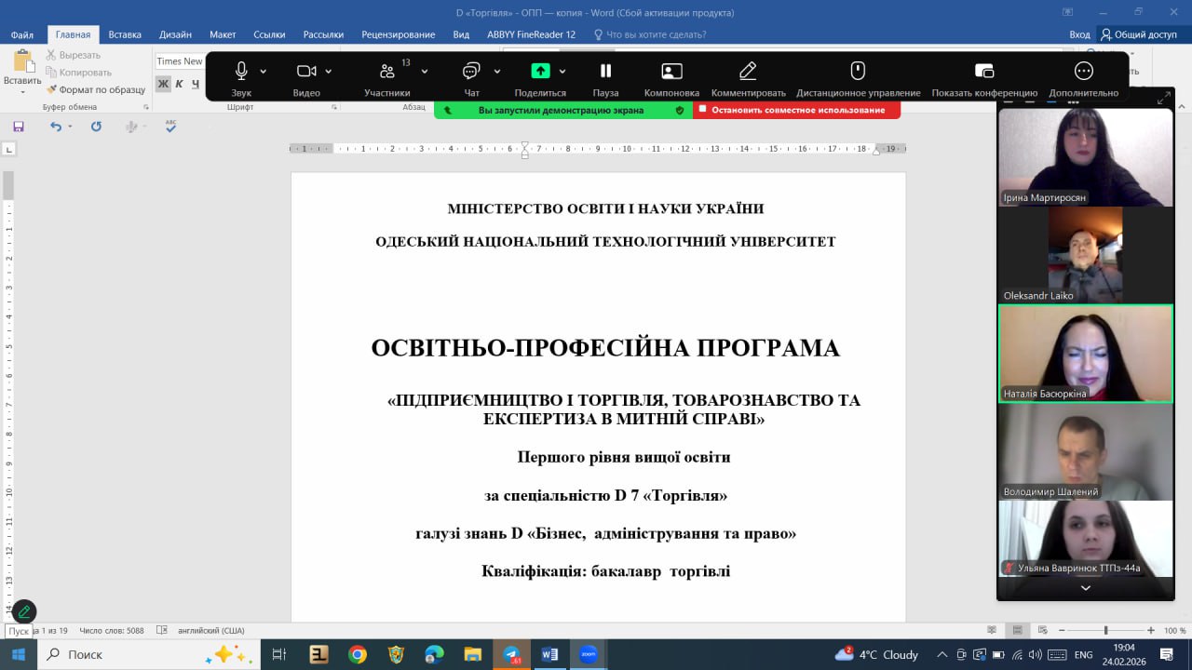Click Показать конференцию icon
The height and width of the screenshot is (670, 1192).
click(984, 72)
